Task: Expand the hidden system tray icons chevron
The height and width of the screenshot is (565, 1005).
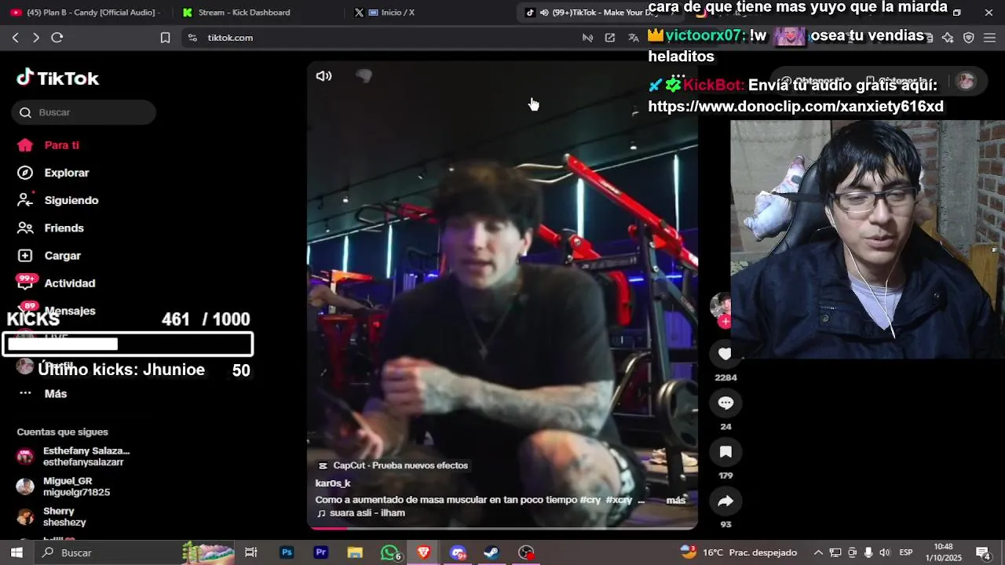Action: pos(818,552)
